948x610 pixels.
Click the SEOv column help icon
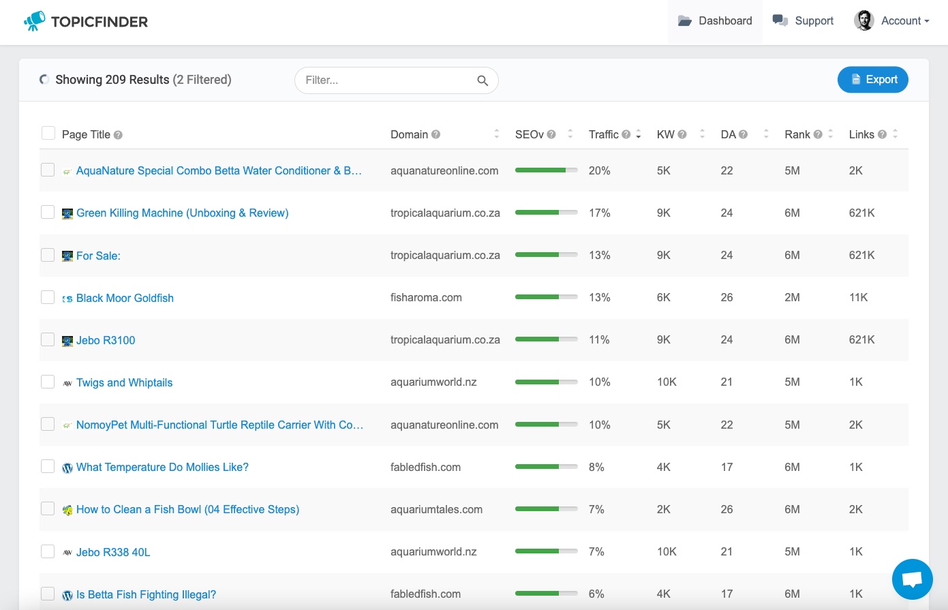click(x=551, y=134)
